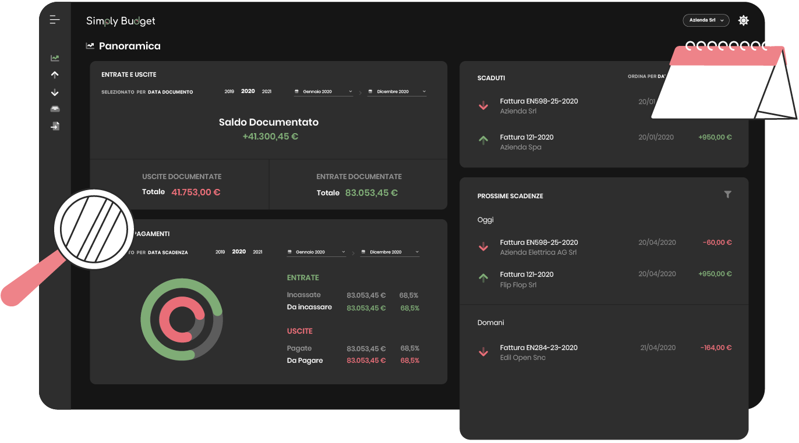799x443 pixels.
Task: Click red down arrow of Edil Open Snc invoice
Action: click(483, 352)
